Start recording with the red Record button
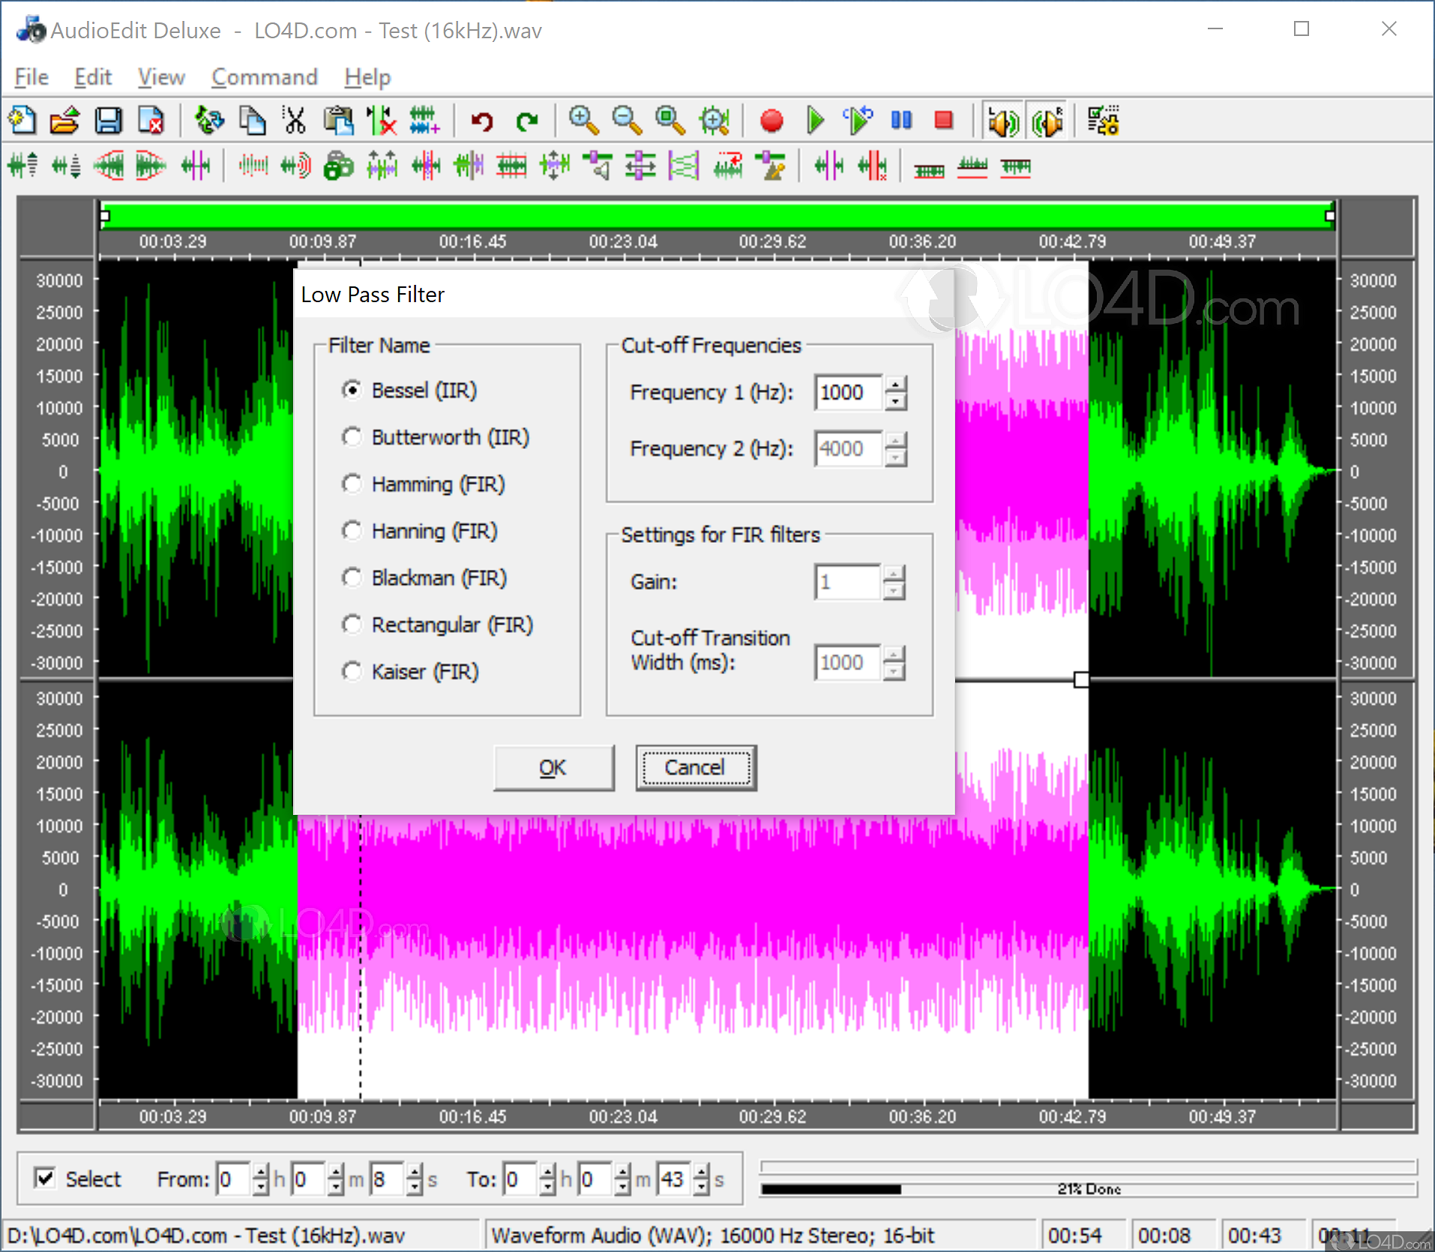Image resolution: width=1435 pixels, height=1252 pixels. 771,120
